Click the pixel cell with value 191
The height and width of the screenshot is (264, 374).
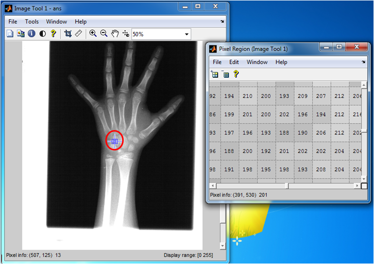click(229, 169)
